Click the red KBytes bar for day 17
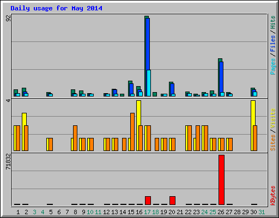The image size is (279, 218). pos(148,201)
